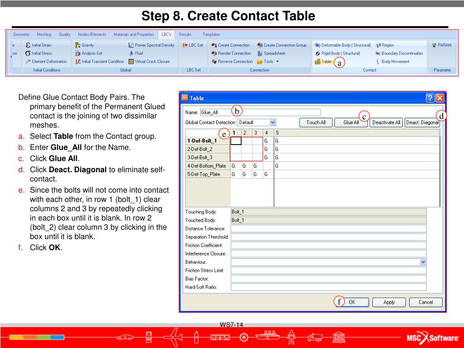Click the Name input field

[x=261, y=112]
